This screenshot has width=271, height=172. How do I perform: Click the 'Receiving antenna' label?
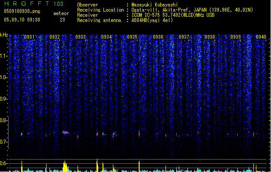[99, 20]
